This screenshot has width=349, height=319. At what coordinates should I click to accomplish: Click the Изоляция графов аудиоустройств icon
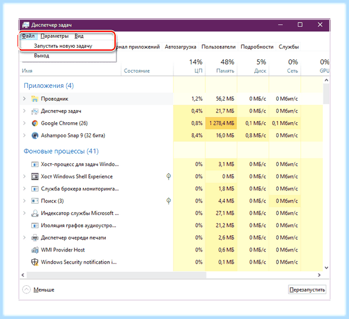coord(35,226)
